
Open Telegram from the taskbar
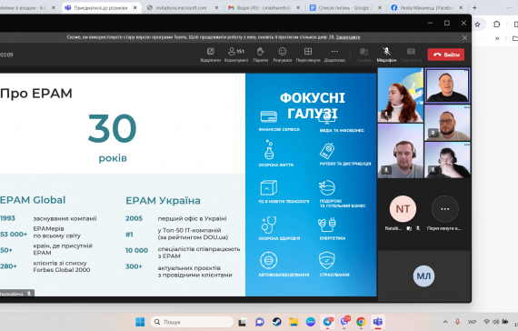tap(328, 322)
